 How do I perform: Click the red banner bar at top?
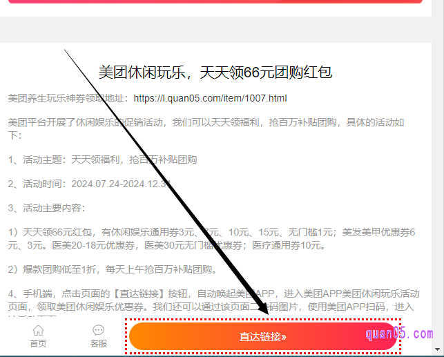(x=215, y=1)
